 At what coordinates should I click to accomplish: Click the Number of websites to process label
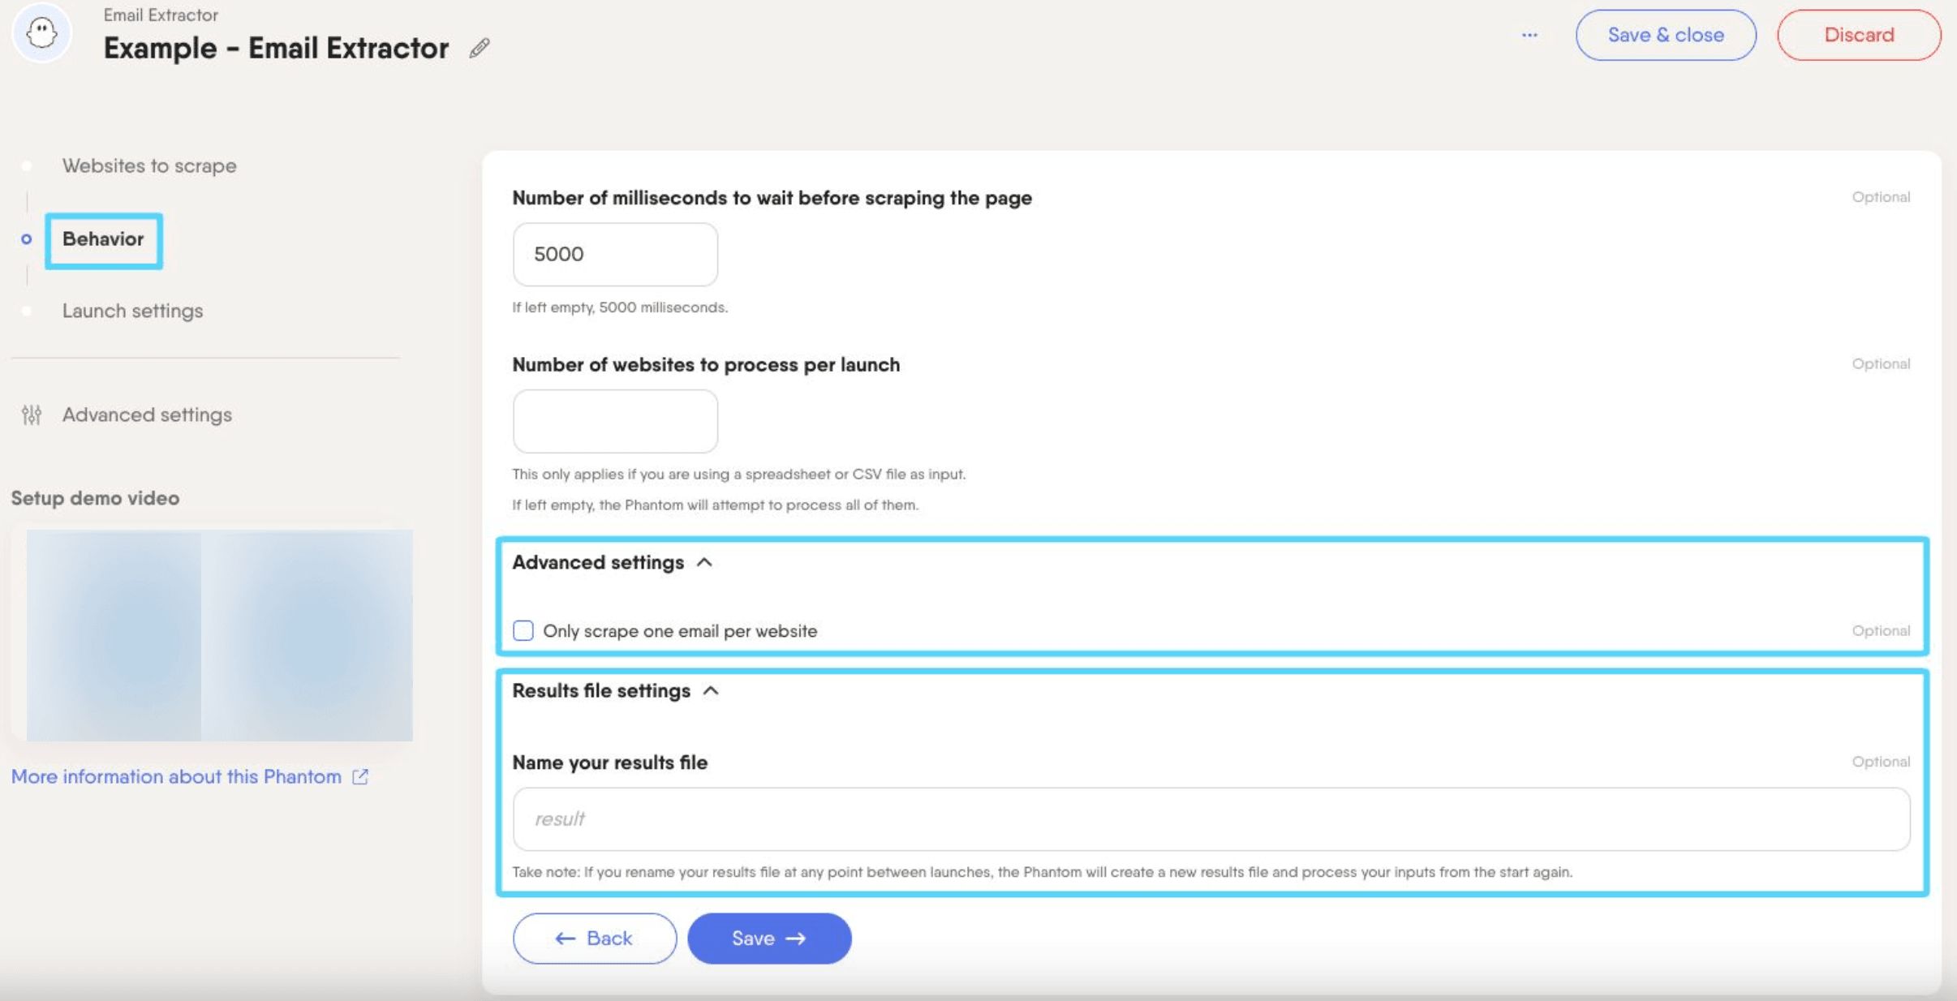pyautogui.click(x=706, y=365)
